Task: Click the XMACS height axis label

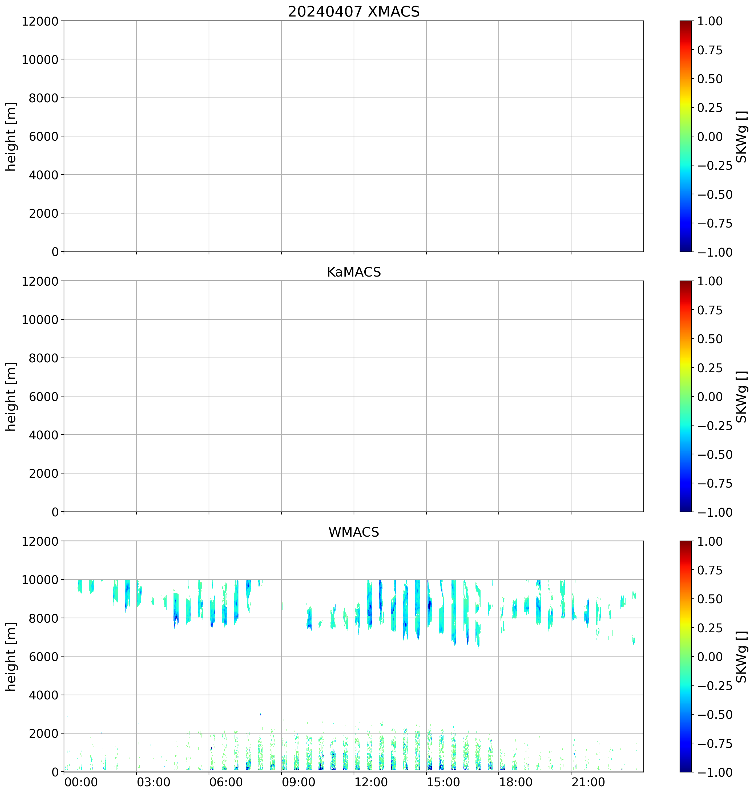Action: [x=11, y=137]
